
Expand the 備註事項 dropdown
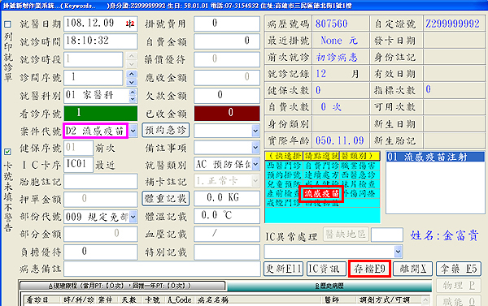(255, 148)
